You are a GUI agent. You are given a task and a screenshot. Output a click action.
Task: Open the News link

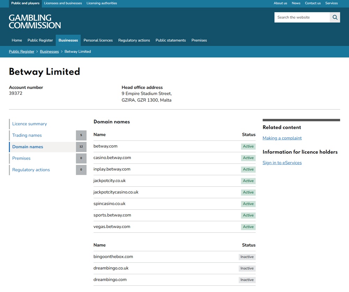(x=296, y=3)
